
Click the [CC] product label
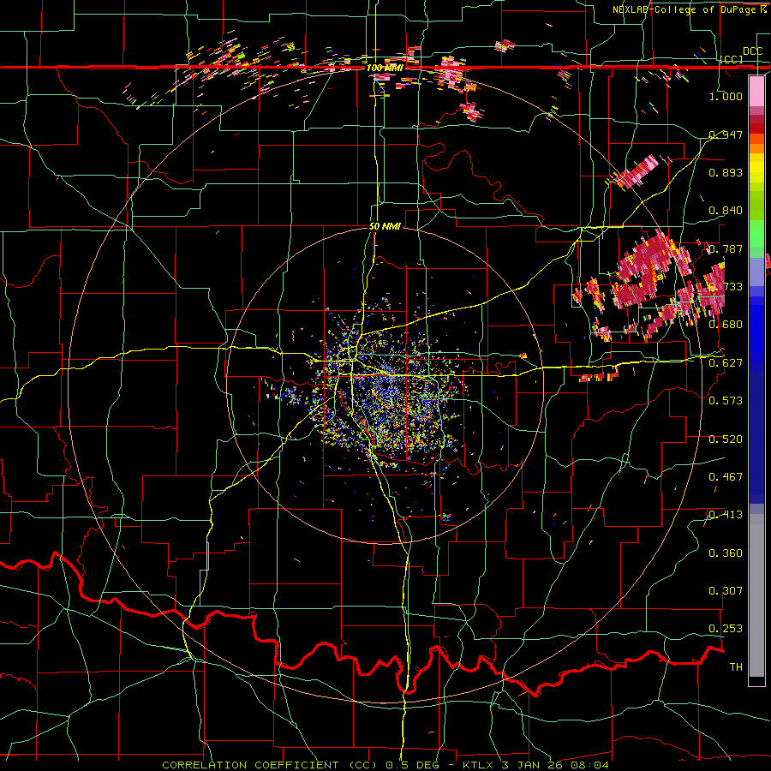click(732, 59)
